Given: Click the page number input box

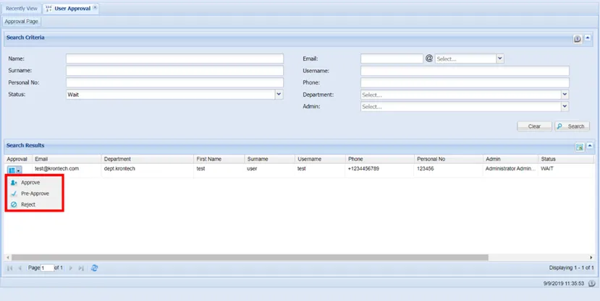Looking at the screenshot, I should pyautogui.click(x=48, y=269).
